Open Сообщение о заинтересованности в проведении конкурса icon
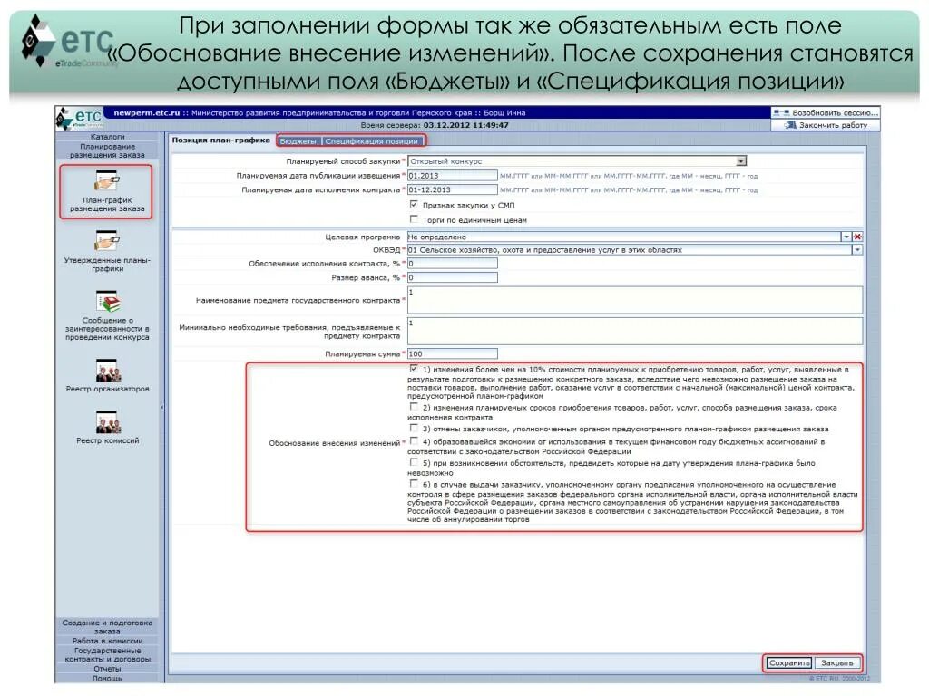Viewport: 929px width, 696px height. pyautogui.click(x=107, y=301)
